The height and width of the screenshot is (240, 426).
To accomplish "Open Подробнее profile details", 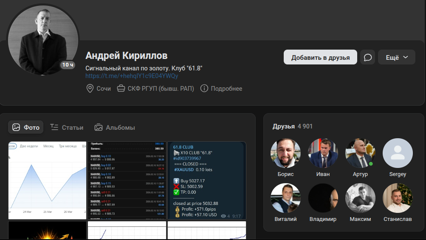I will coord(226,88).
